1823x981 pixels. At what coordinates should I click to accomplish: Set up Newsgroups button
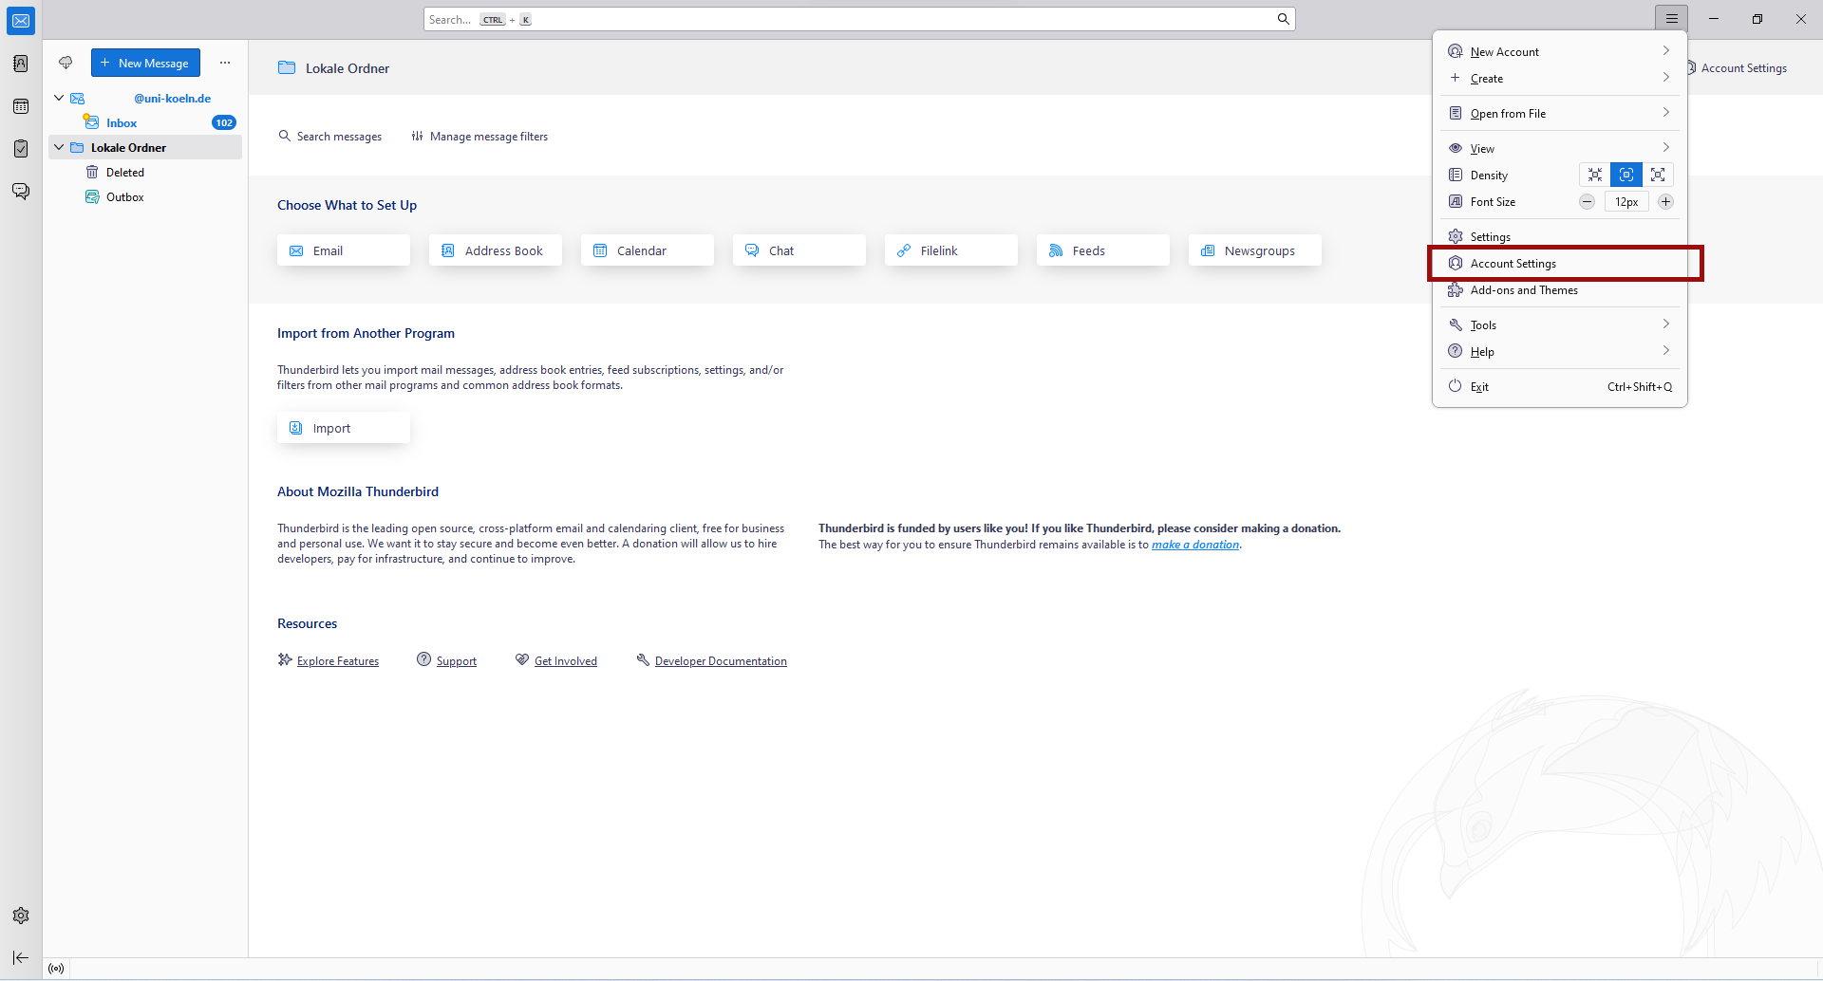pos(1255,250)
